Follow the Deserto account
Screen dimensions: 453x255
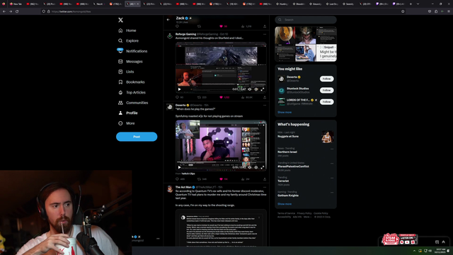click(326, 79)
